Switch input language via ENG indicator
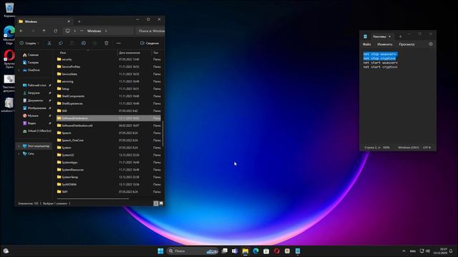Screen dimensions: 458x257 point(413,251)
